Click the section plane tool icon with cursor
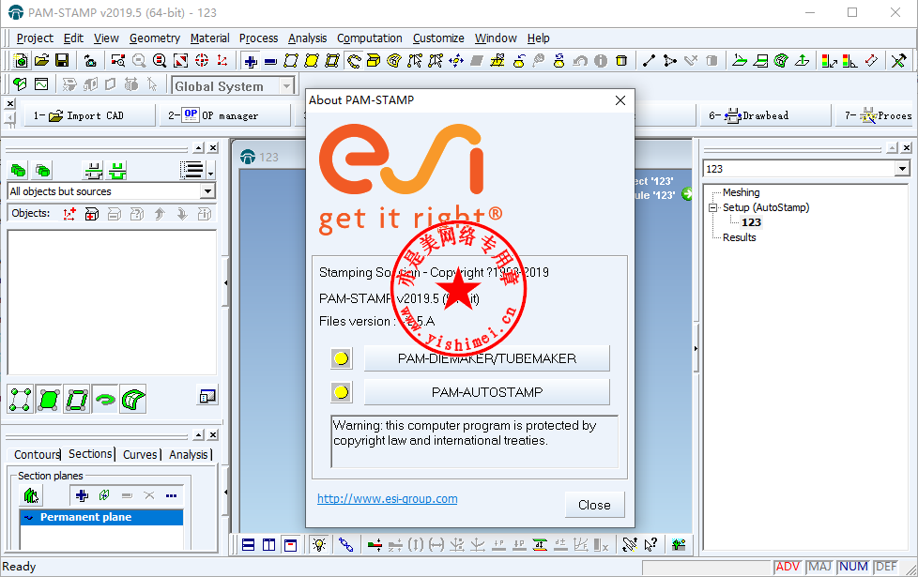 tap(32, 495)
